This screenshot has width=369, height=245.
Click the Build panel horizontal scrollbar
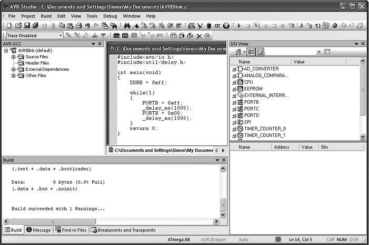(x=53, y=221)
